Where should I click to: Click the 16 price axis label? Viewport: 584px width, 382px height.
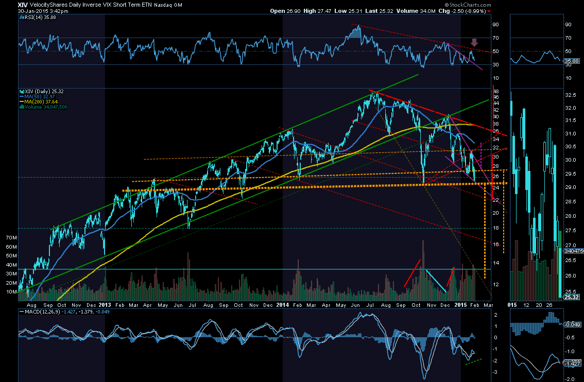(496, 244)
